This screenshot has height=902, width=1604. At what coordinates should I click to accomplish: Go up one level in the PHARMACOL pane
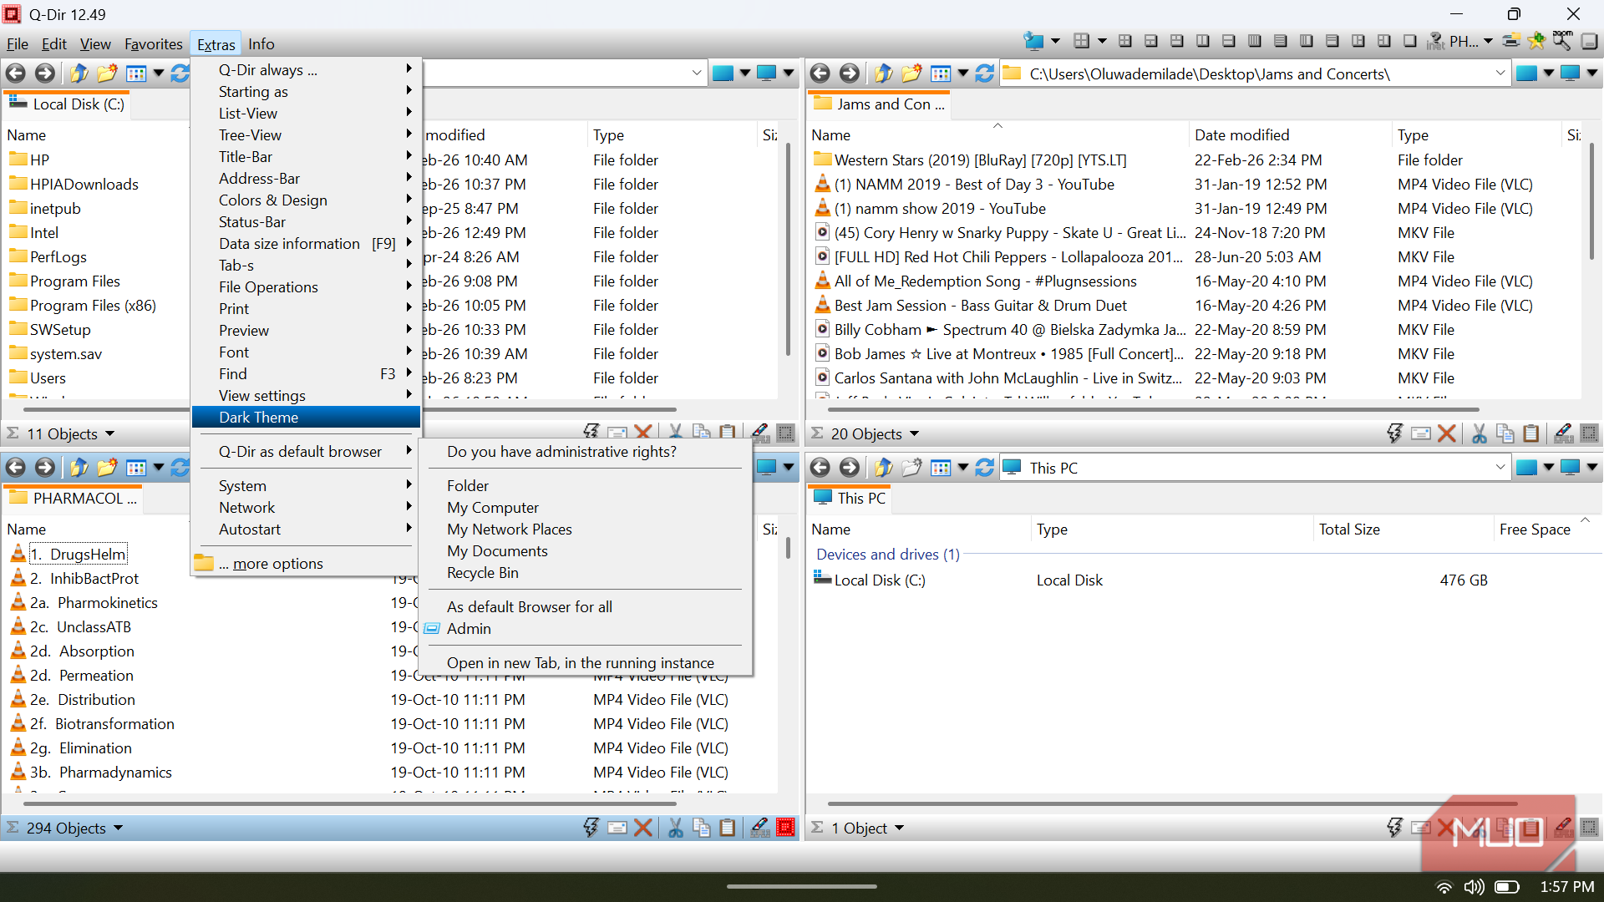pyautogui.click(x=79, y=468)
